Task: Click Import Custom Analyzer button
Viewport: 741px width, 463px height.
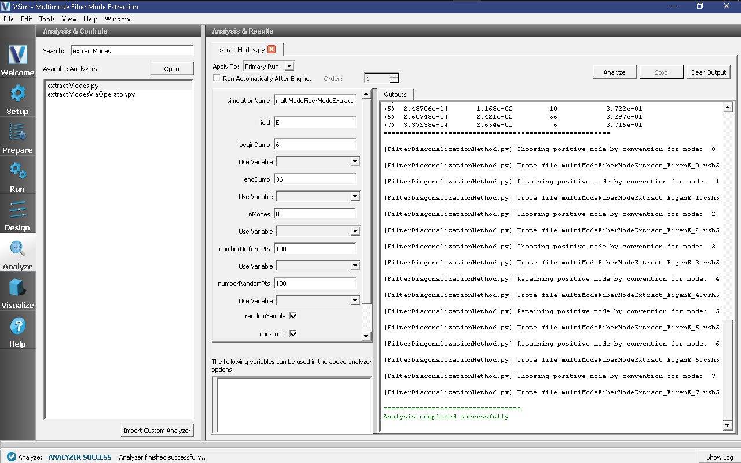Action: pos(157,431)
